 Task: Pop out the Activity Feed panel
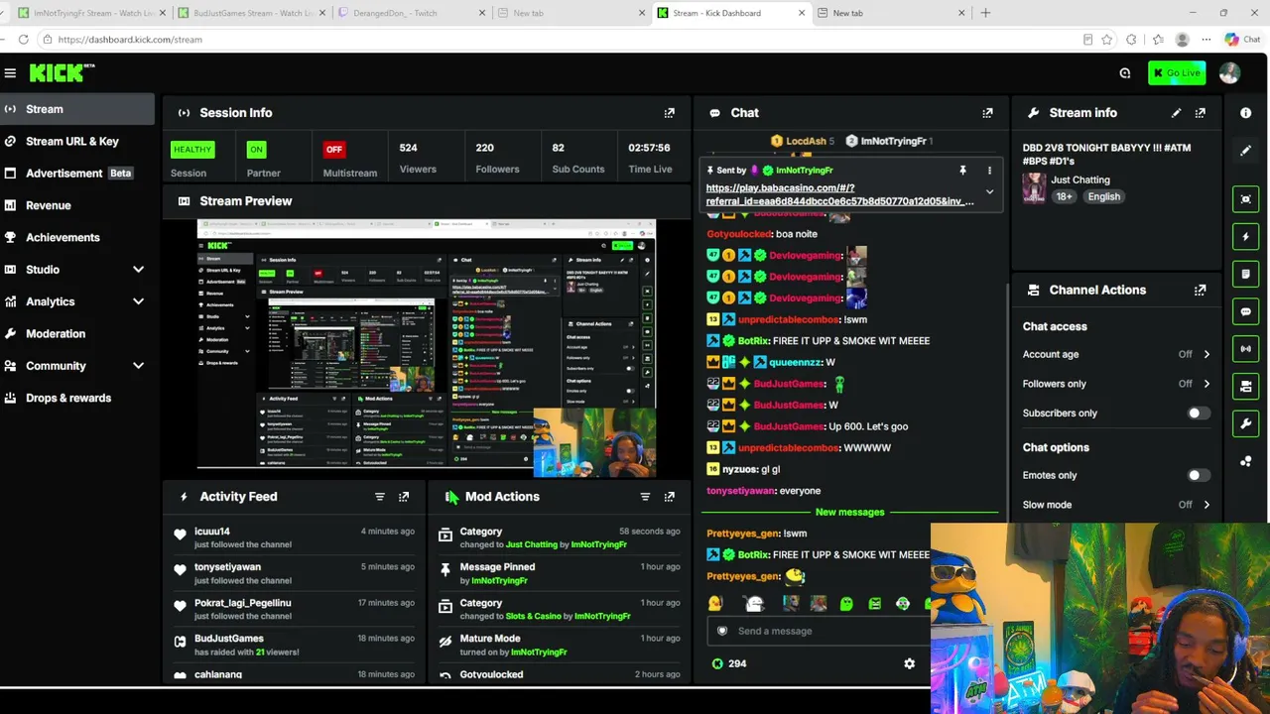coord(404,497)
